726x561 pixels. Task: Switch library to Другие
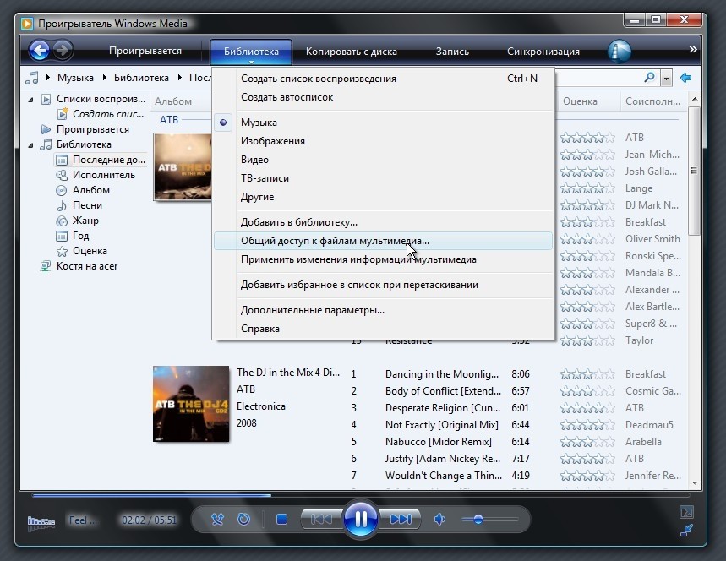[x=384, y=197]
